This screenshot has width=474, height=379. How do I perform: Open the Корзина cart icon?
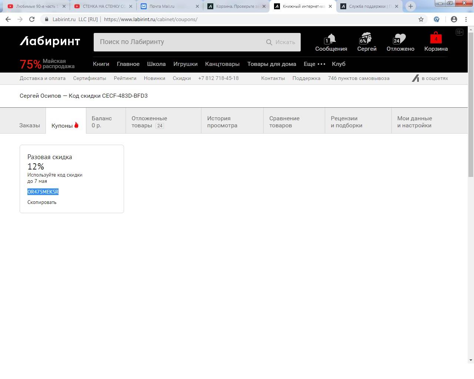click(x=436, y=42)
